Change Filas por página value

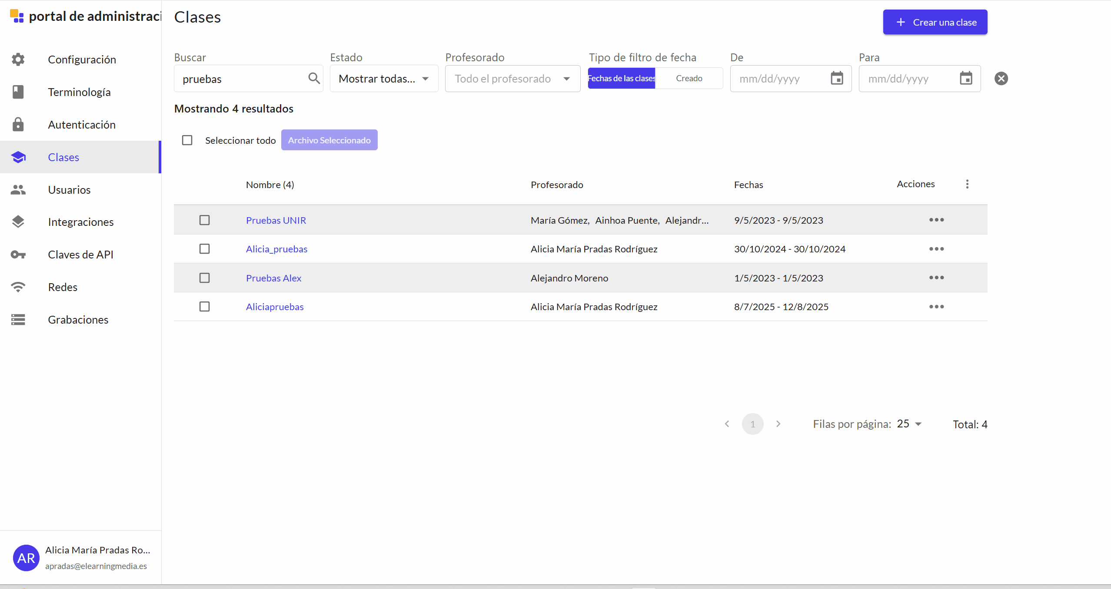coord(909,424)
